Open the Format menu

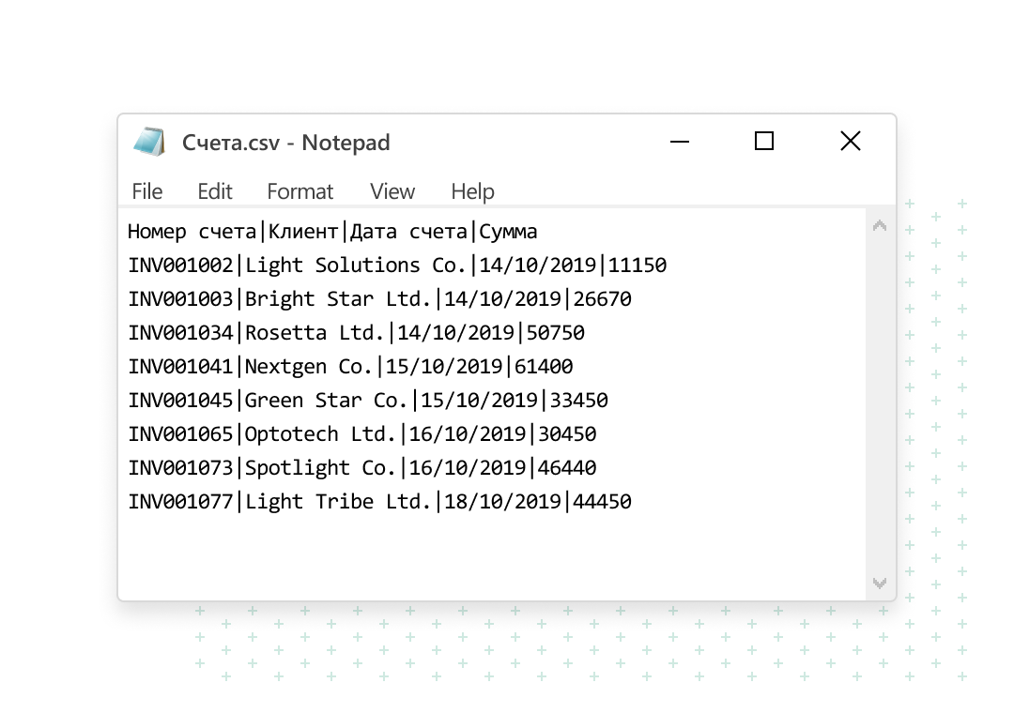pos(300,191)
